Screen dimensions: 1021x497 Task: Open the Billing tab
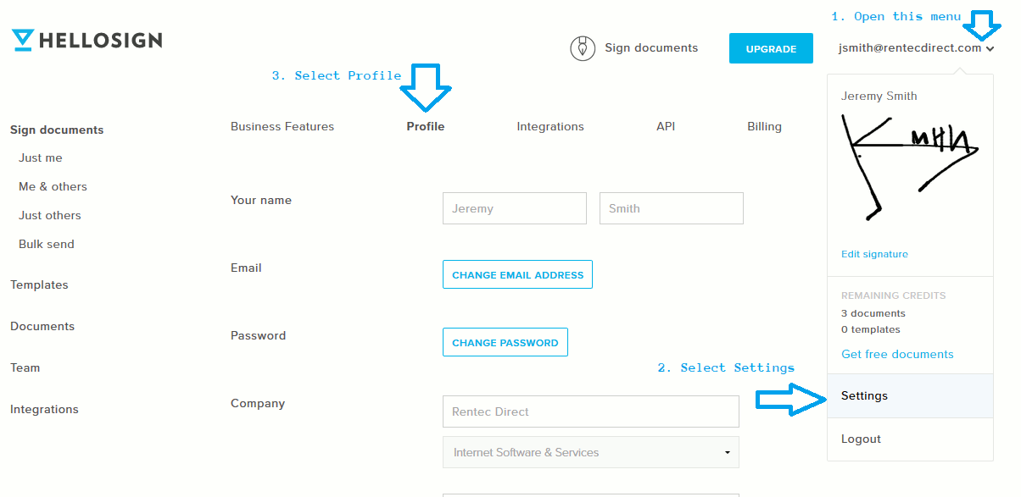coord(764,126)
